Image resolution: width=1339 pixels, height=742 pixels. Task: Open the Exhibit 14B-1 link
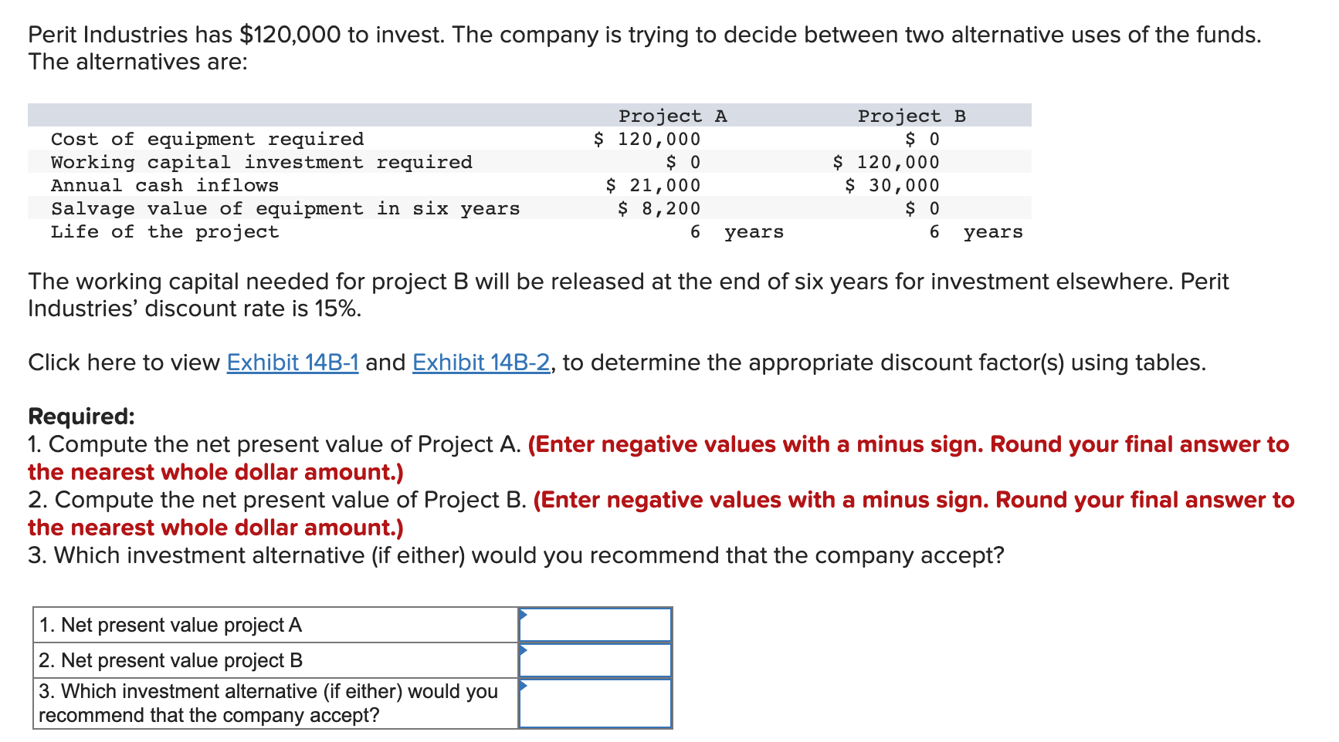(292, 363)
